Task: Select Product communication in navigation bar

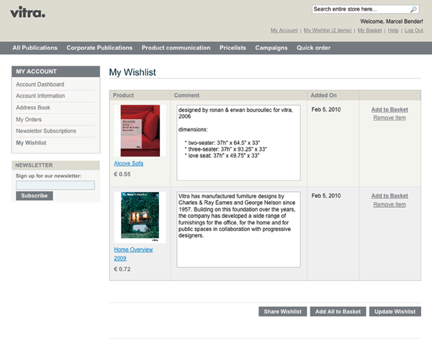Action: pyautogui.click(x=176, y=48)
